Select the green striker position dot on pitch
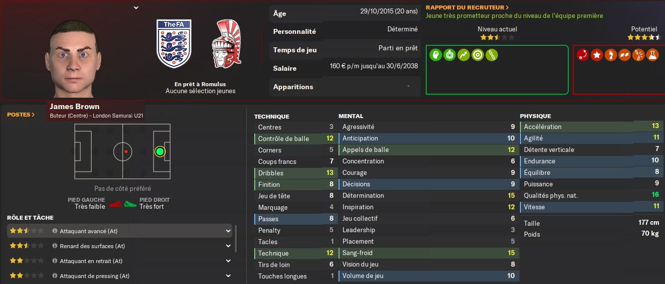665x284 pixels. (160, 151)
